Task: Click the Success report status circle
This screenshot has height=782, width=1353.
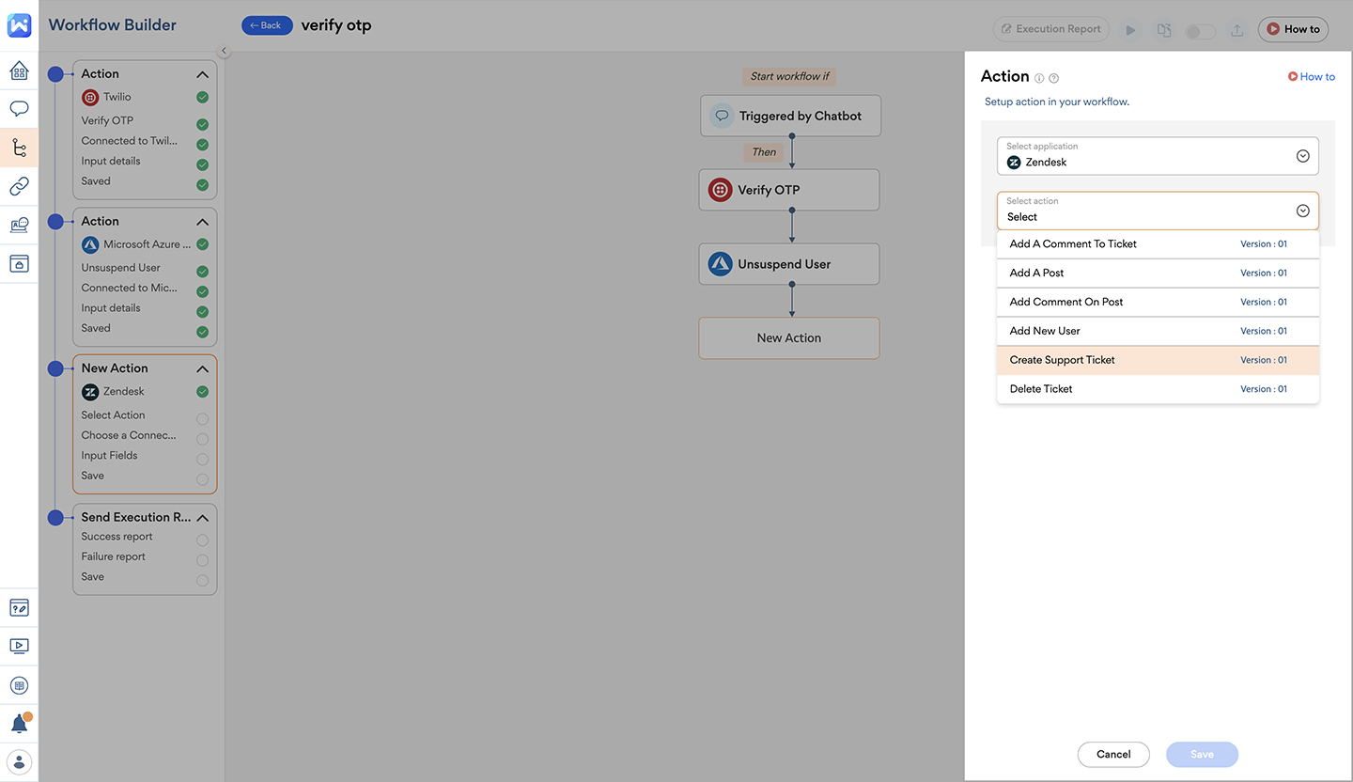Action: click(202, 540)
